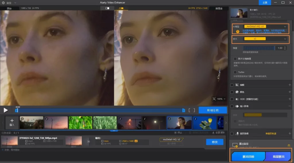Open the 放大 x2 upscale dropdown
Image resolution: width=294 pixels, height=163 pixels.
pyautogui.click(x=265, y=39)
